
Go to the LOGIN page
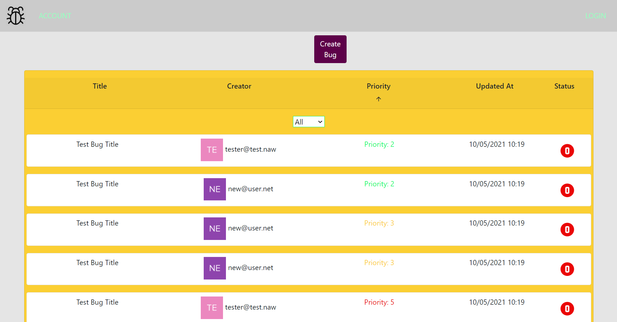click(x=595, y=16)
